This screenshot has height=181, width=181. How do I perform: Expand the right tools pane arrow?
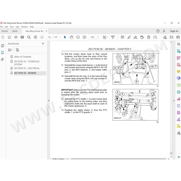click(174, 101)
